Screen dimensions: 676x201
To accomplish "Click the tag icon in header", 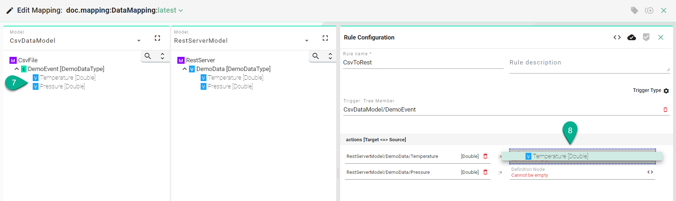I will click(634, 11).
